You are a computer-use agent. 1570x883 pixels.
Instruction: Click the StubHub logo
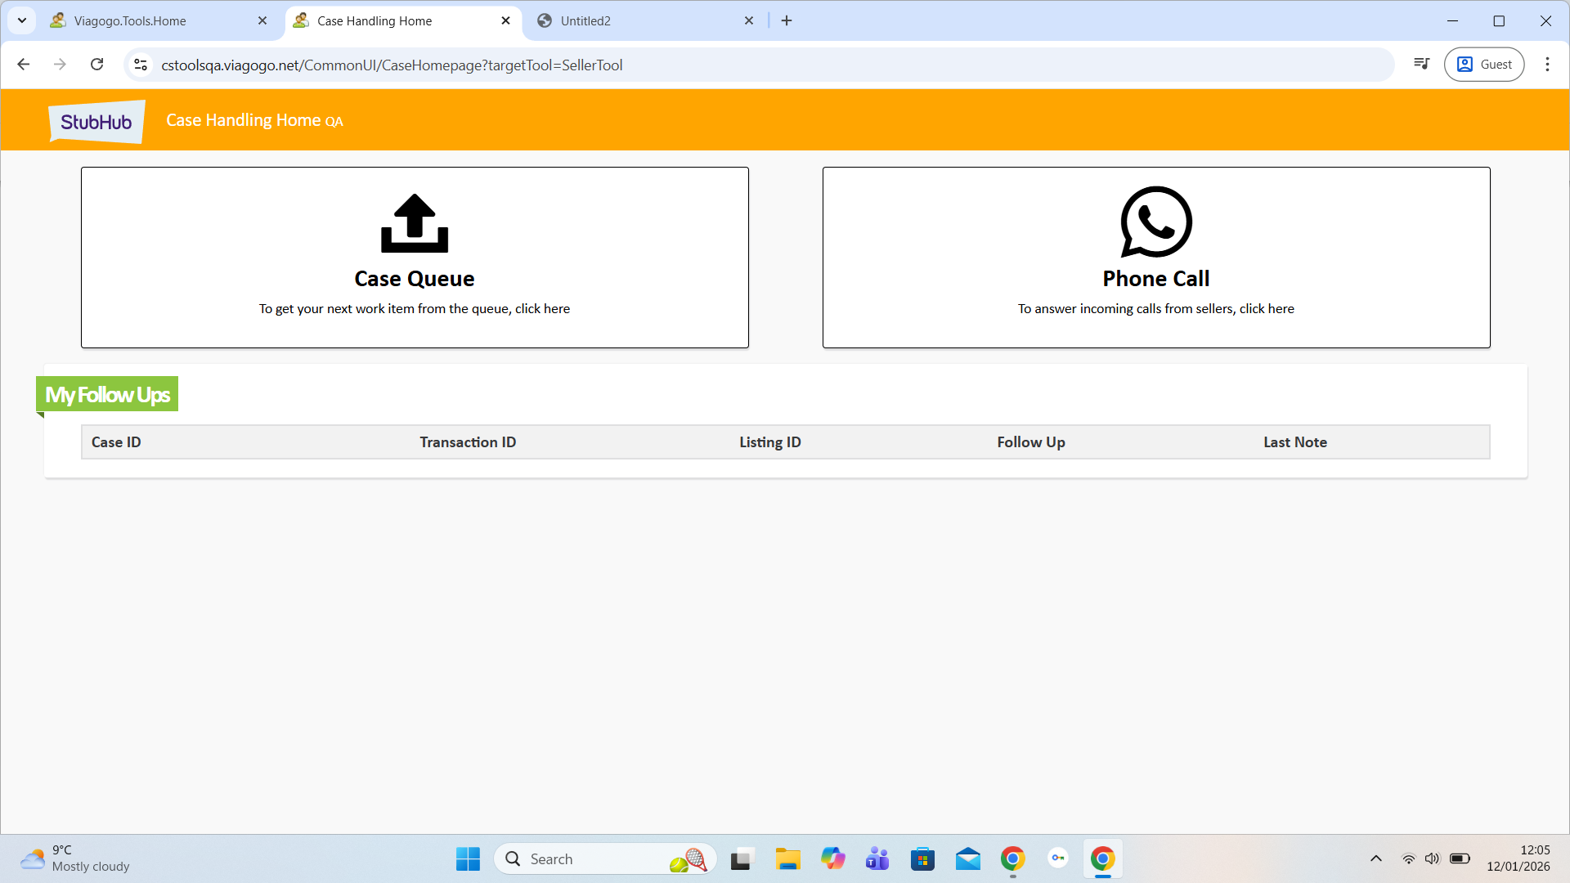(96, 122)
